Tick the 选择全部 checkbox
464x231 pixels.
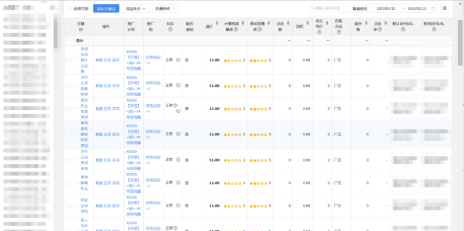click(x=70, y=9)
